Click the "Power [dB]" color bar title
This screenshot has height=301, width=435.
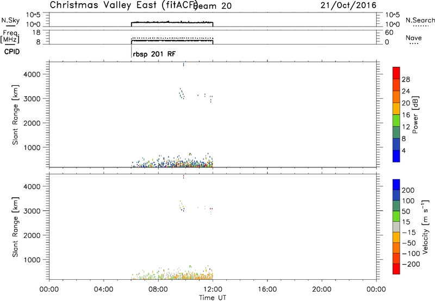[415, 115]
